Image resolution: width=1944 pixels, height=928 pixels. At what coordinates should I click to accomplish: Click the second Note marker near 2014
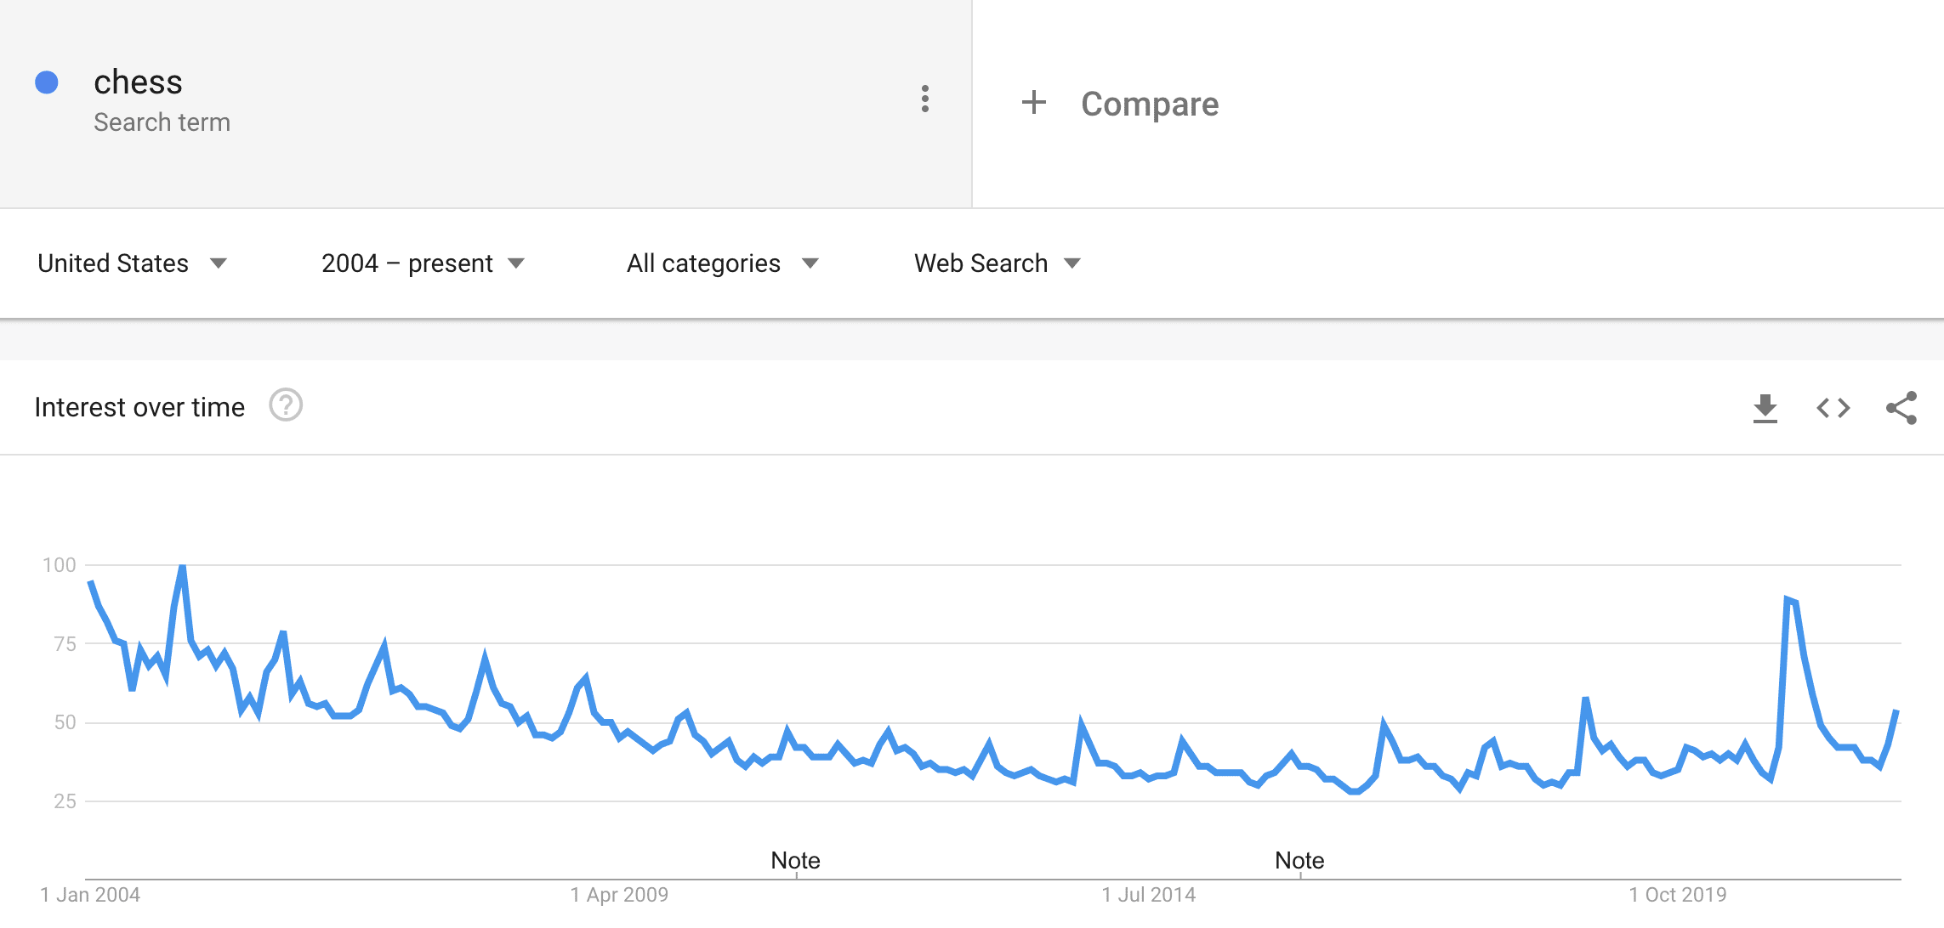1299,860
